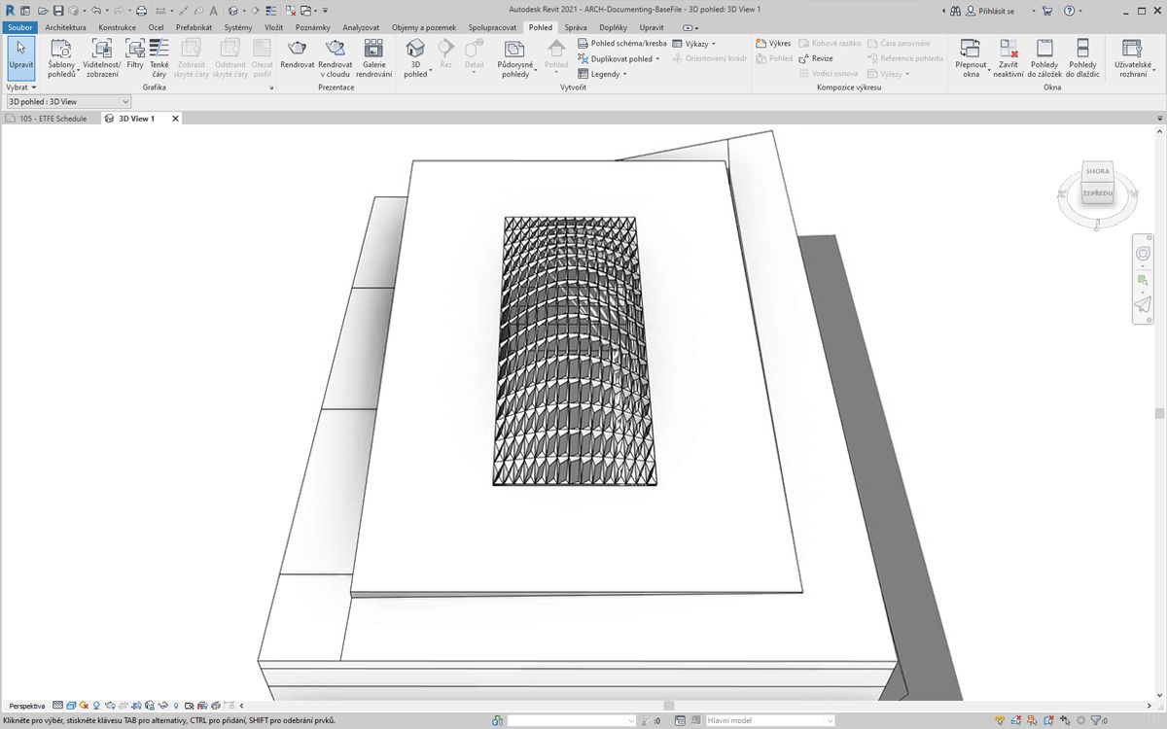Toggle Tenké čáry thin lines

point(159,57)
